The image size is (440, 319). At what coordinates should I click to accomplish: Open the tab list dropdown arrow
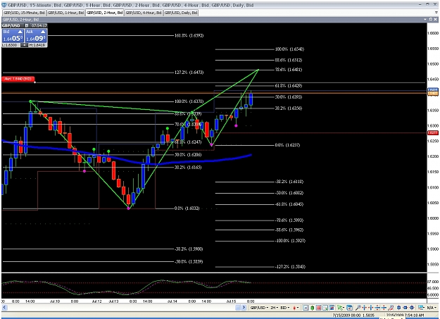tap(436, 13)
